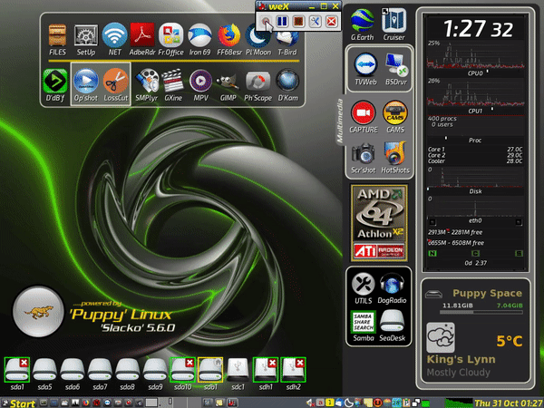
Task: Open the sdh1 USB drive icon
Action: click(x=266, y=370)
